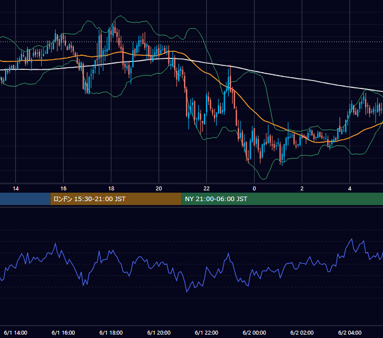Click the dotted horizontal price level line
This screenshot has height=338, width=383.
coord(191,42)
